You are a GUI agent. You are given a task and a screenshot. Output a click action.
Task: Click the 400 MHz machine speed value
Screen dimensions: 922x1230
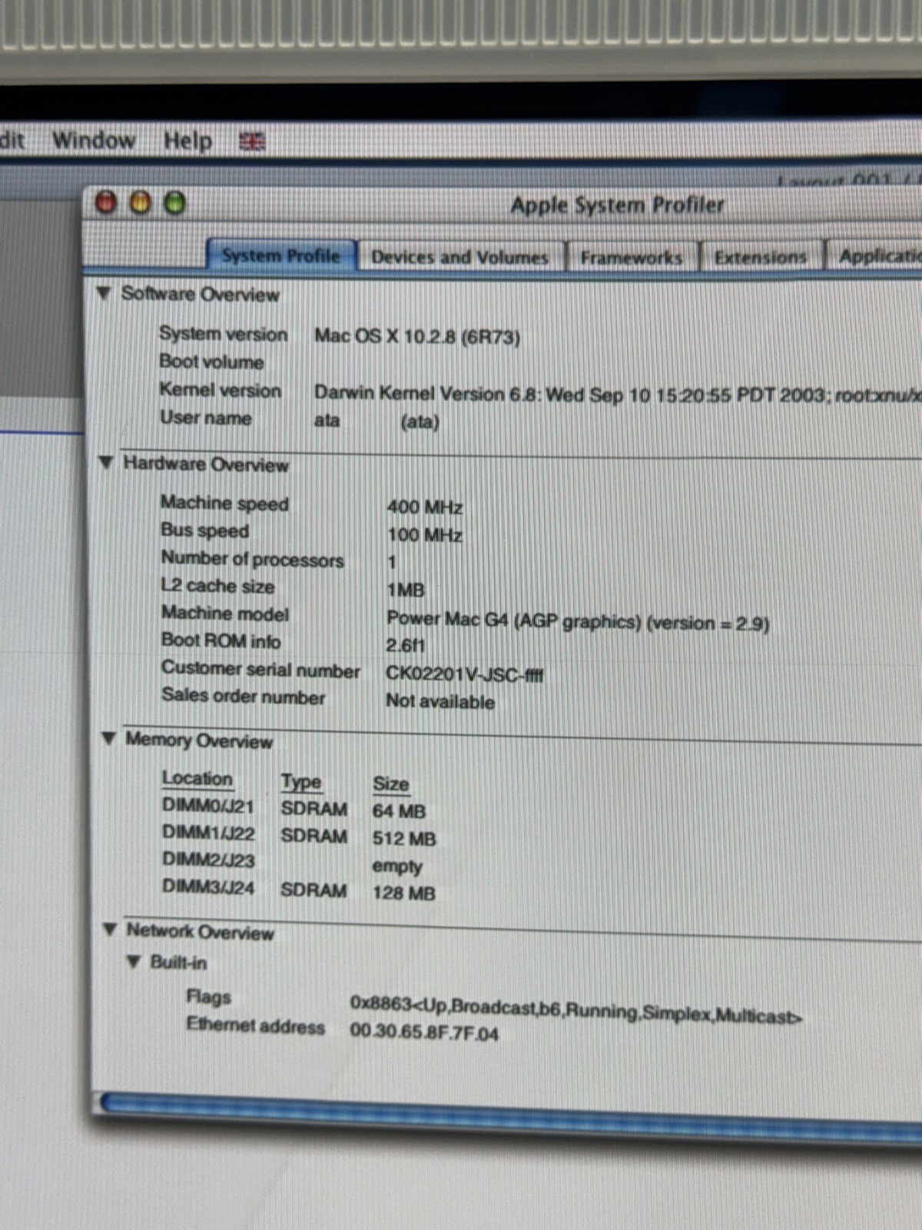(x=425, y=507)
